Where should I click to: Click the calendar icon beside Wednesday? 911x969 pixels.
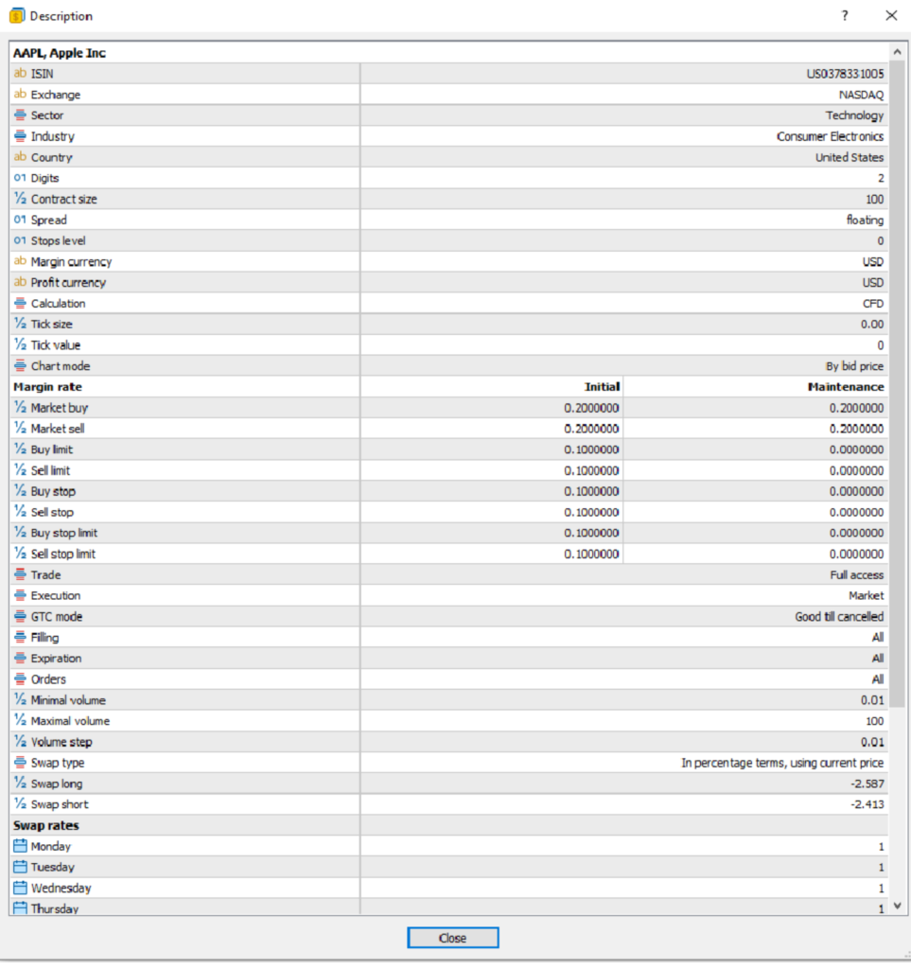tap(21, 888)
